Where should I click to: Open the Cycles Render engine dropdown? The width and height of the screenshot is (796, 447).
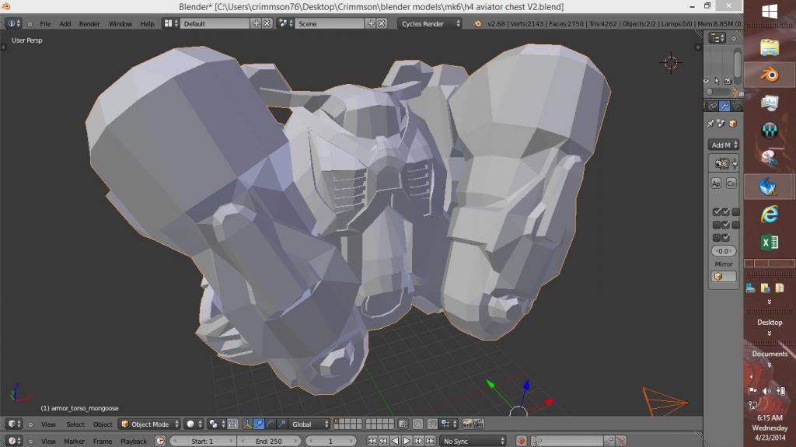point(431,24)
